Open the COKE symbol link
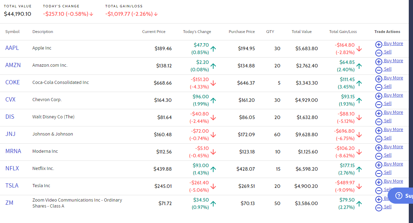 click(x=13, y=83)
